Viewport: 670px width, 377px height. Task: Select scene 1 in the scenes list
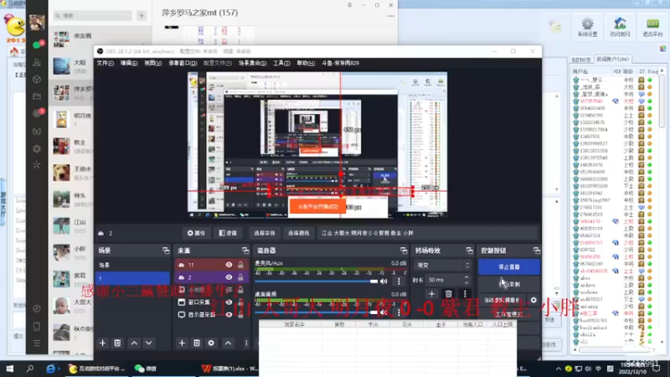click(x=132, y=278)
